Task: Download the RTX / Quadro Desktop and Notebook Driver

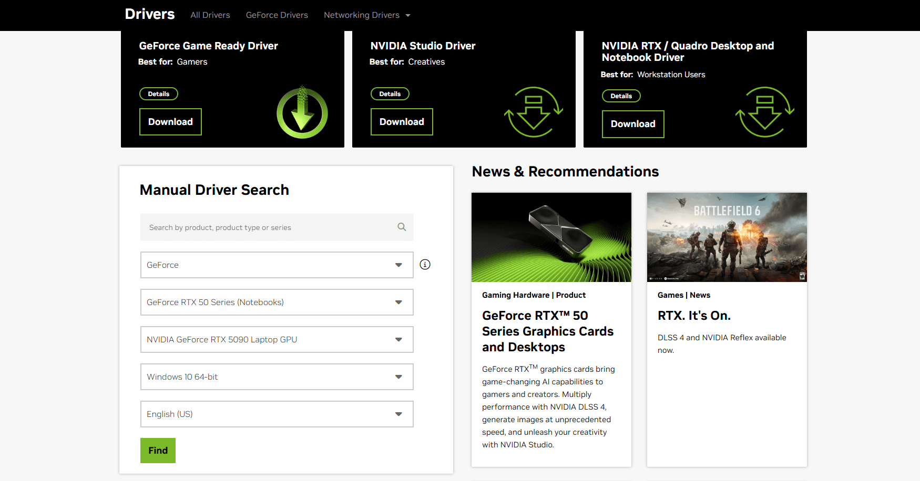Action: 633,124
